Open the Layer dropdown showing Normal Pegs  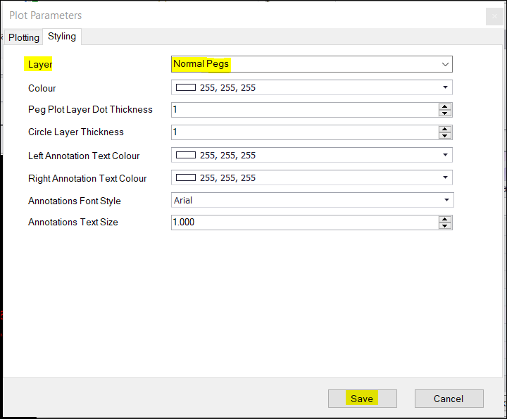(311, 64)
